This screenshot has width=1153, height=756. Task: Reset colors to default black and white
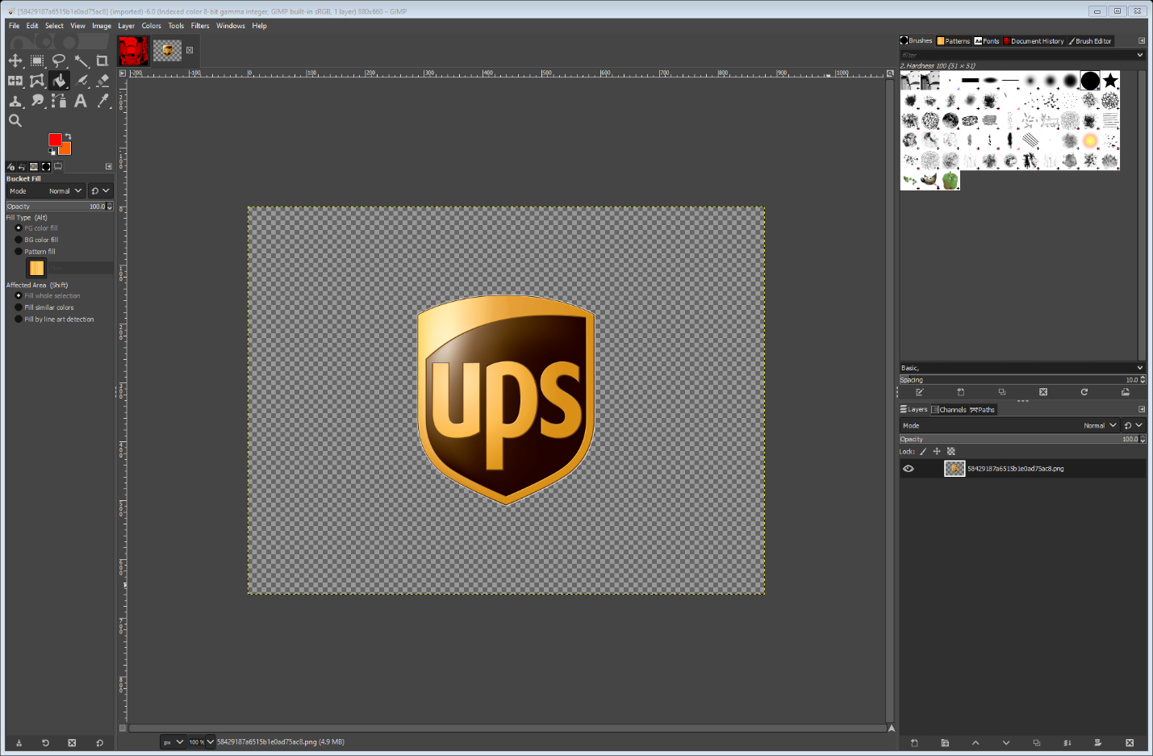point(52,152)
